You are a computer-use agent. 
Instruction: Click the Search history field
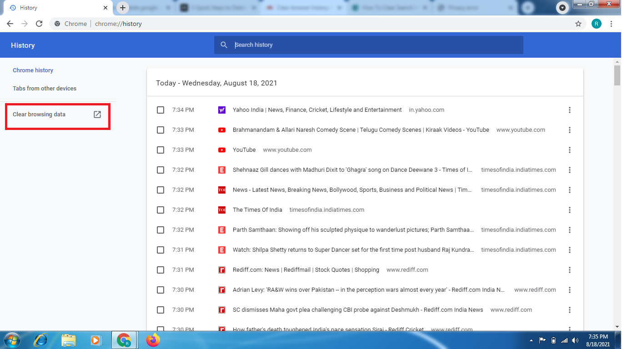pyautogui.click(x=369, y=45)
